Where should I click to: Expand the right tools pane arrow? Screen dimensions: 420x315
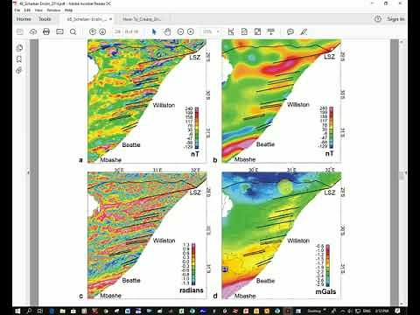pos(406,172)
